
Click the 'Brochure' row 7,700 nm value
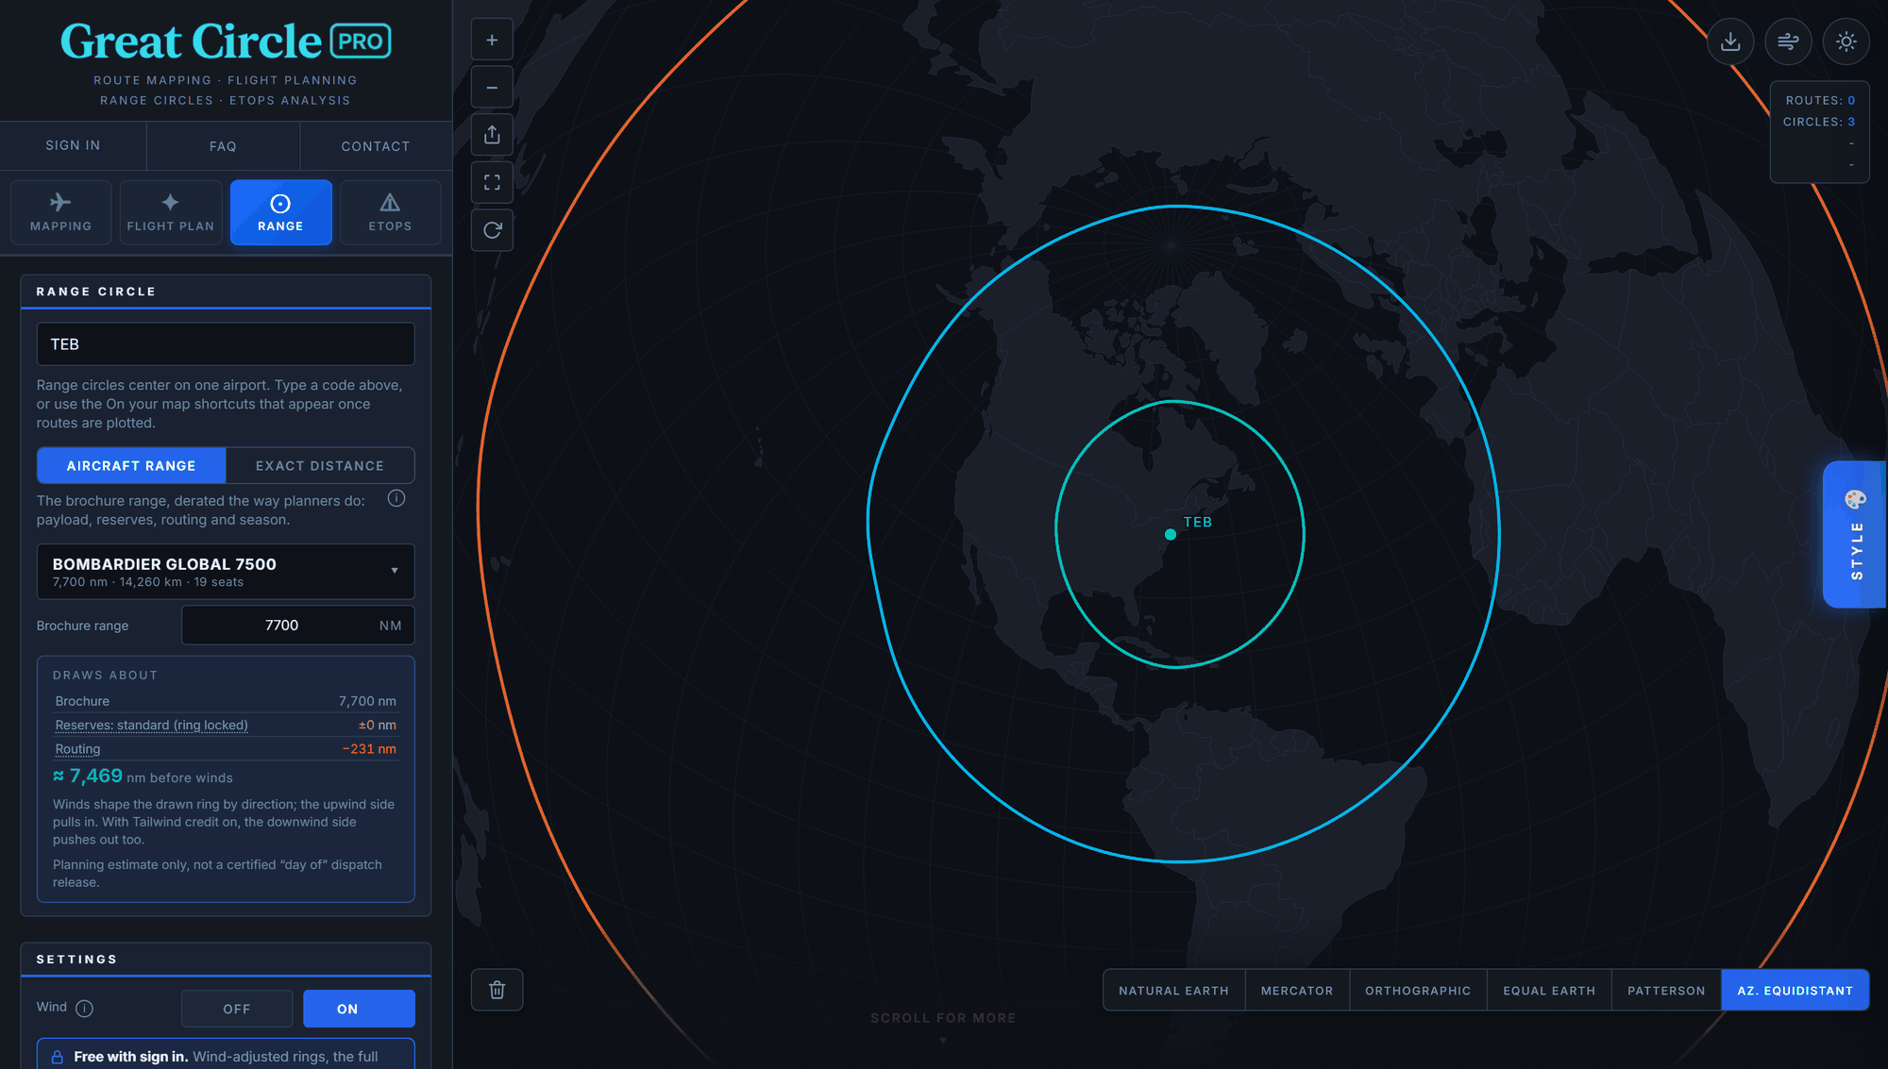pos(367,701)
